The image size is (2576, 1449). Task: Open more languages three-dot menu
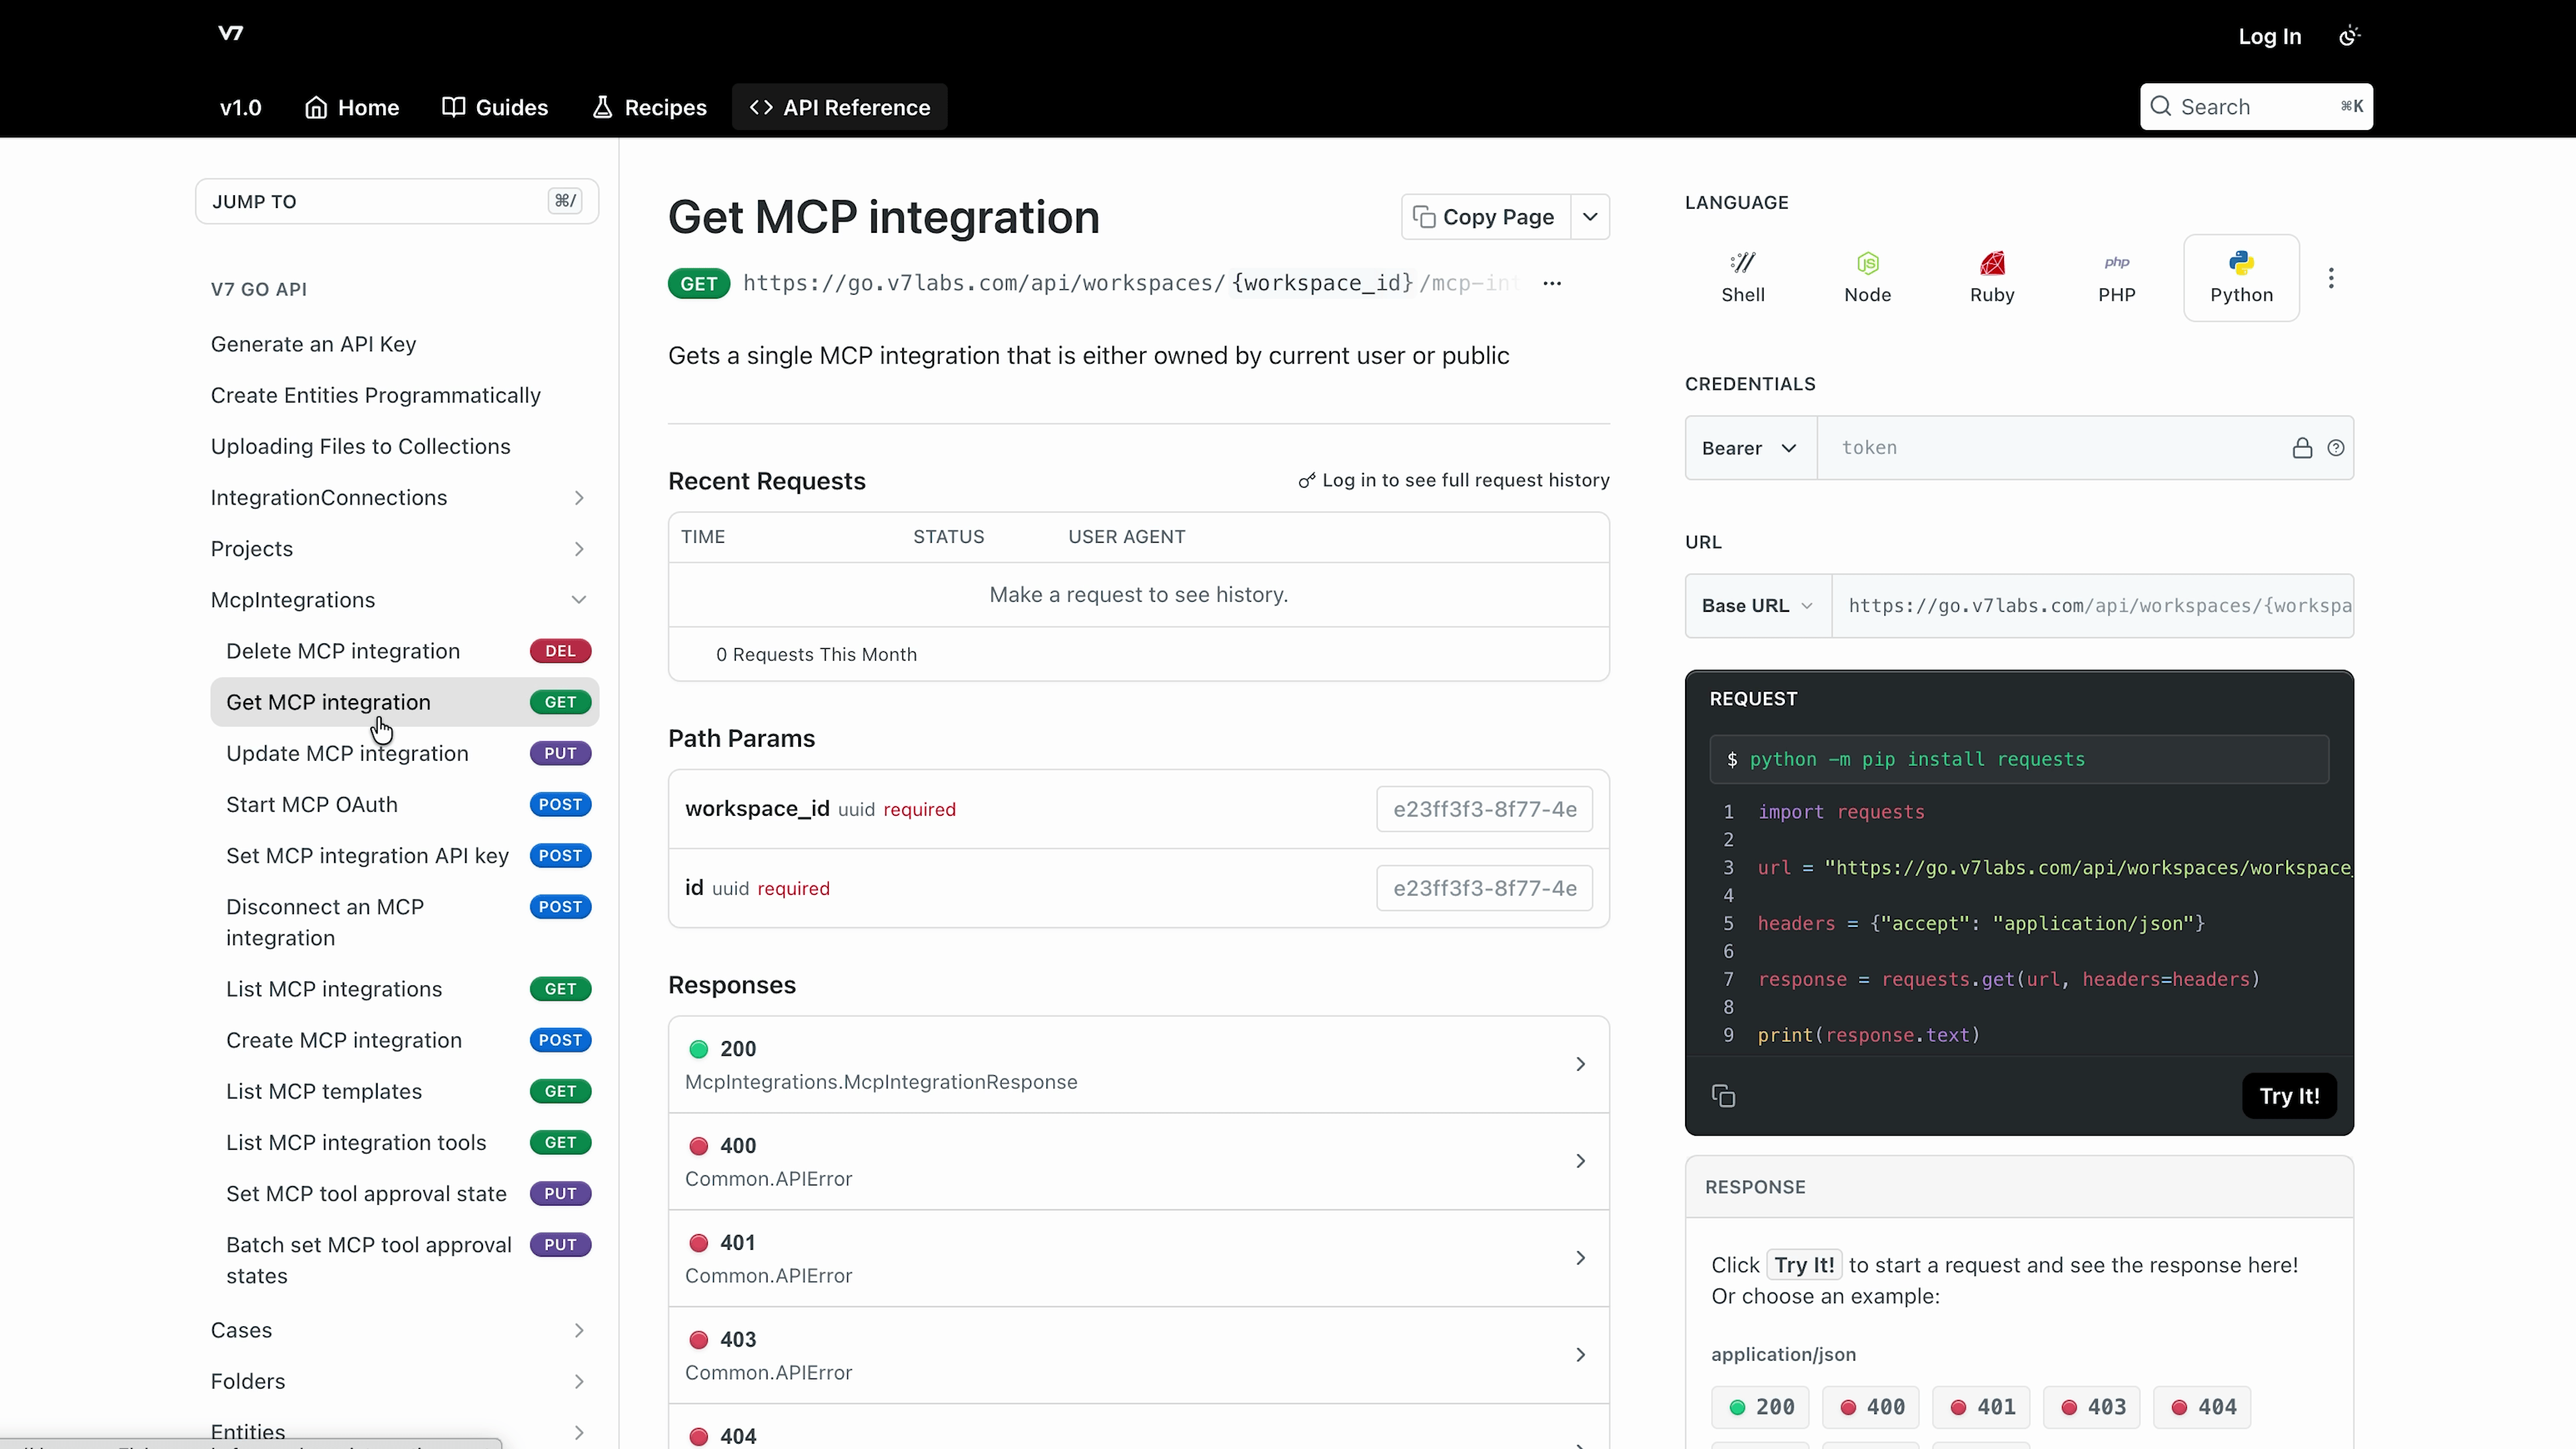[x=2331, y=278]
